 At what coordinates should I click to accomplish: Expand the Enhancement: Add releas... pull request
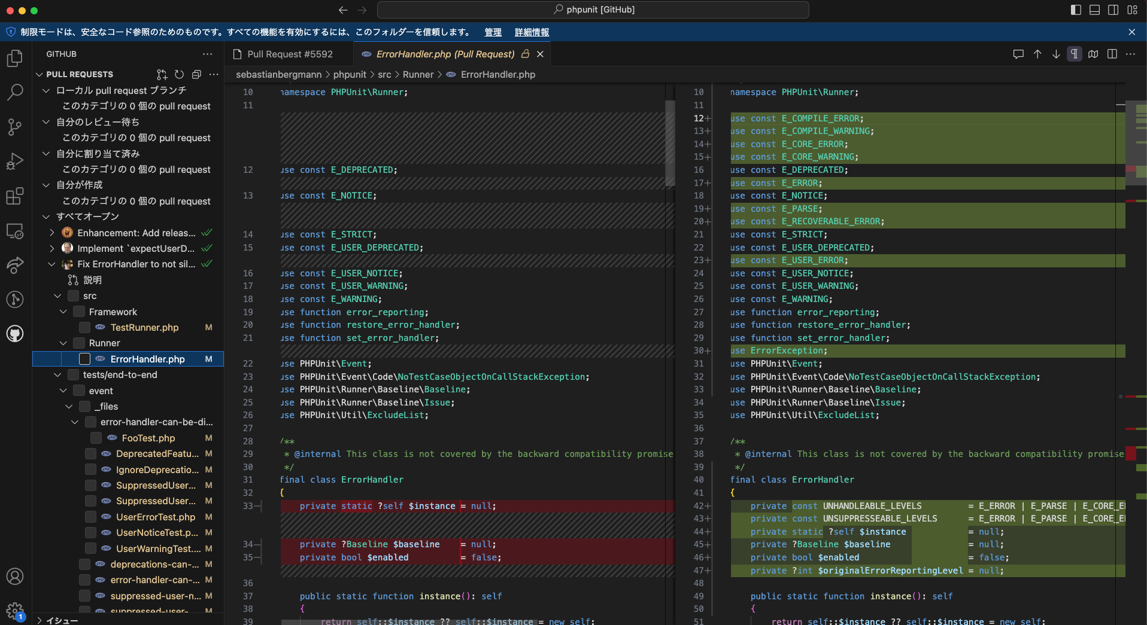click(51, 233)
